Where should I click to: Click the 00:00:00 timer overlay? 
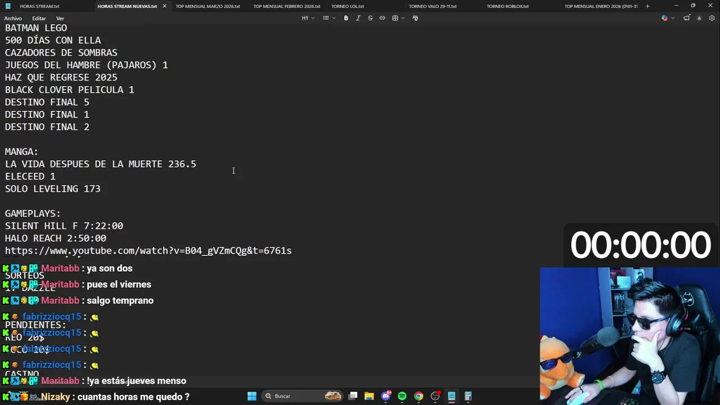click(x=641, y=245)
